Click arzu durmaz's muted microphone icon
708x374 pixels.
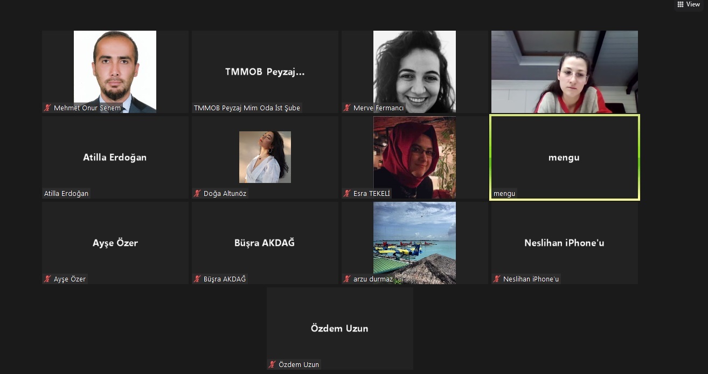pos(348,279)
